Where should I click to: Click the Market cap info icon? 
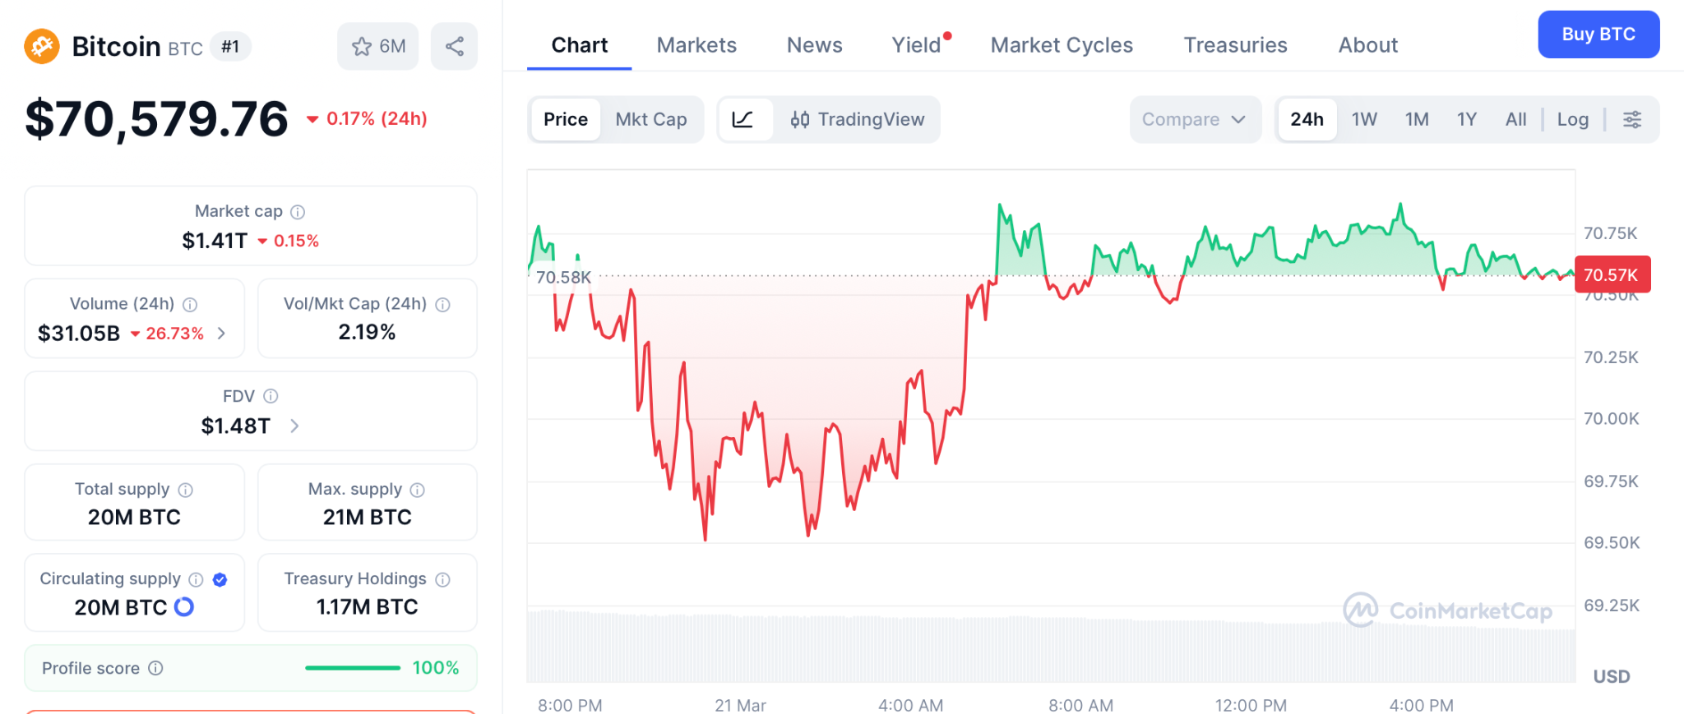(x=298, y=212)
